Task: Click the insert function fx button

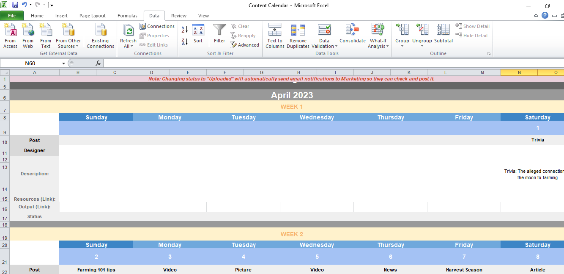Action: [x=98, y=63]
